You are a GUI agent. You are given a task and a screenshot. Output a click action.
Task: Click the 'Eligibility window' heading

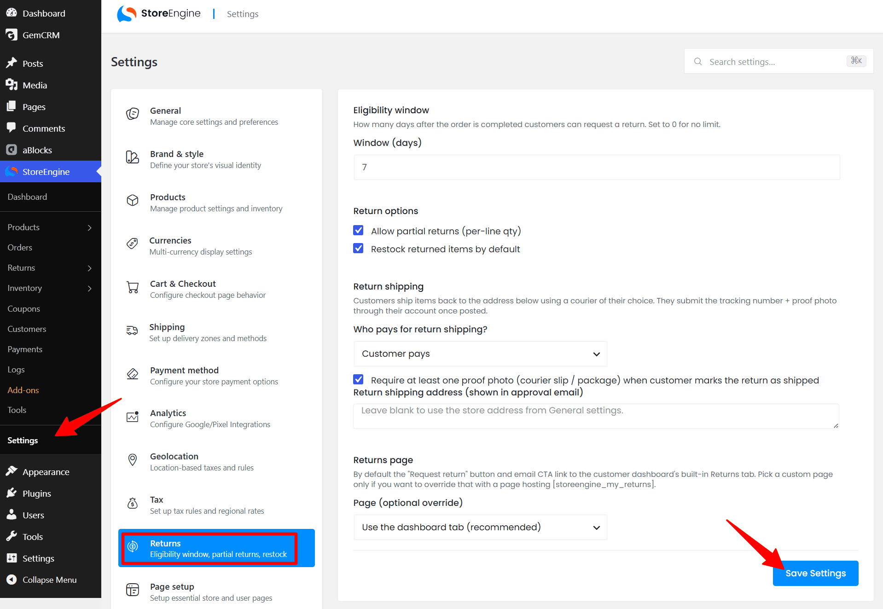391,110
